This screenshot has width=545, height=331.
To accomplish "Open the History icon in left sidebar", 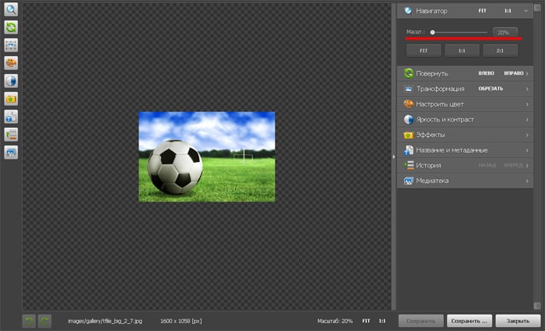I will [12, 134].
